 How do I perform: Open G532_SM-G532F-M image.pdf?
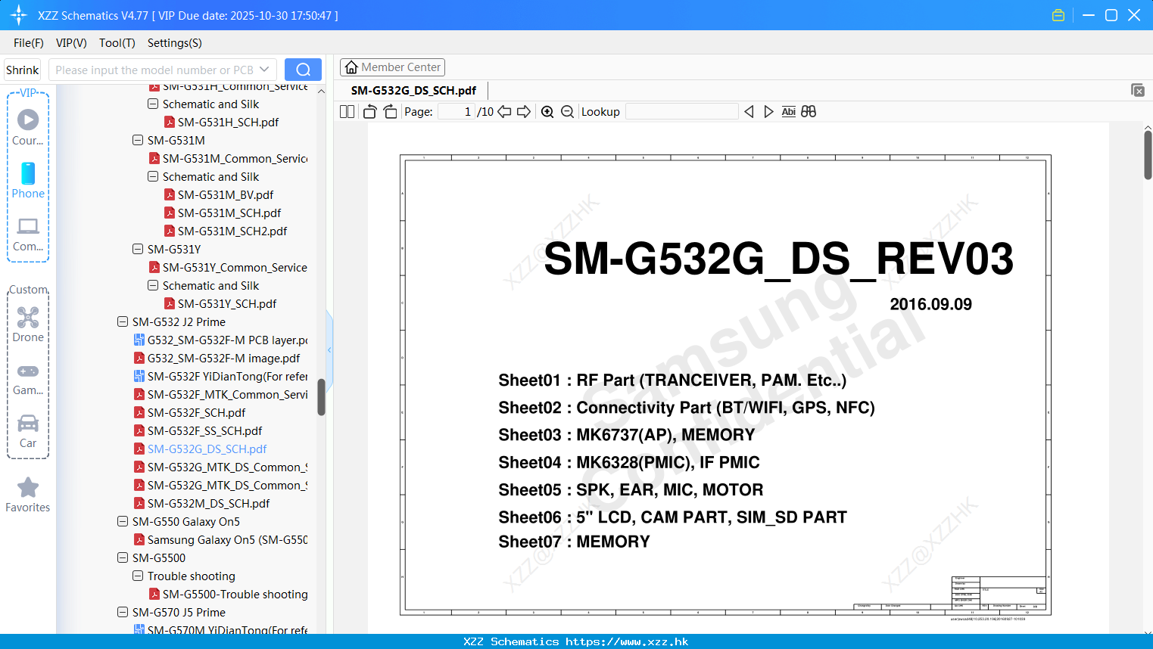pos(223,358)
